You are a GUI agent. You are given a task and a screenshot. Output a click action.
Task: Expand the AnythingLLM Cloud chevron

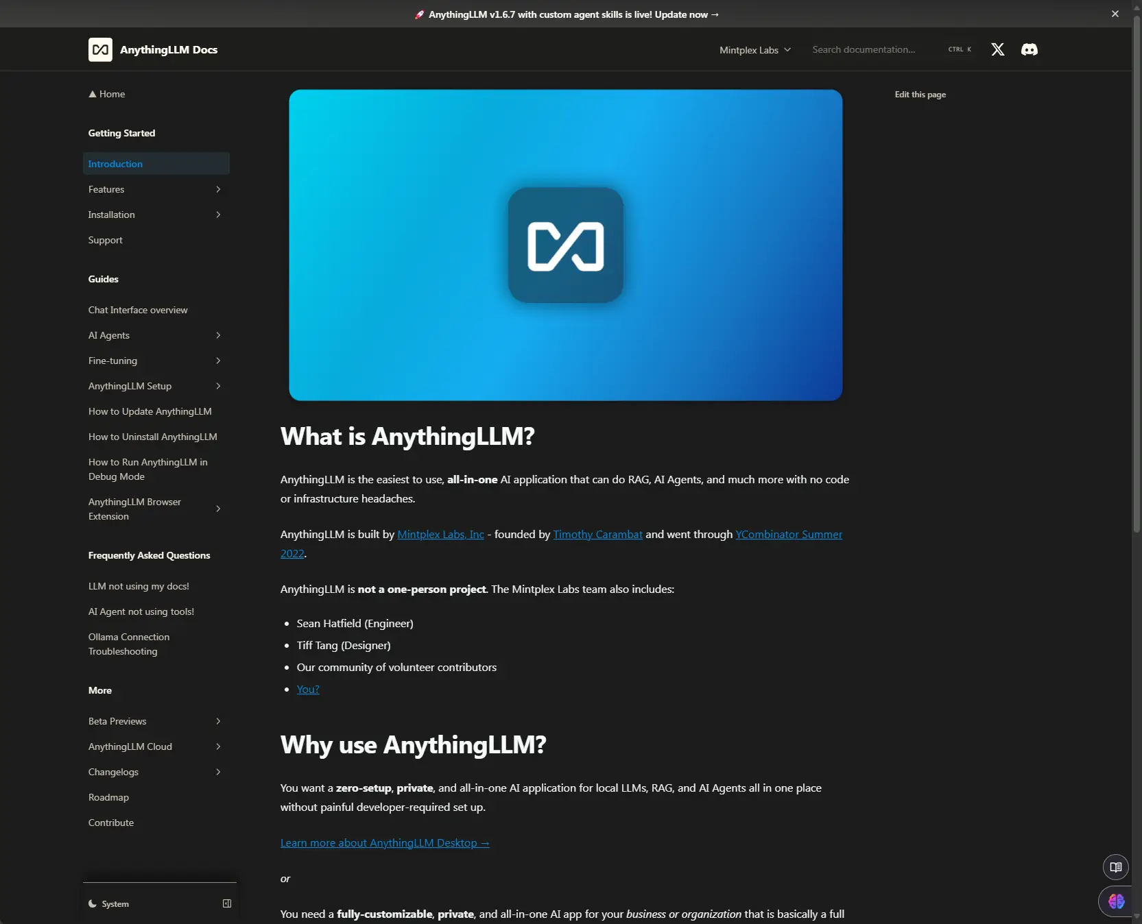tap(218, 746)
